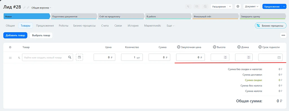This screenshot has width=289, height=111.
Task: Open the Счета tab
Action: pyautogui.click(x=105, y=26)
